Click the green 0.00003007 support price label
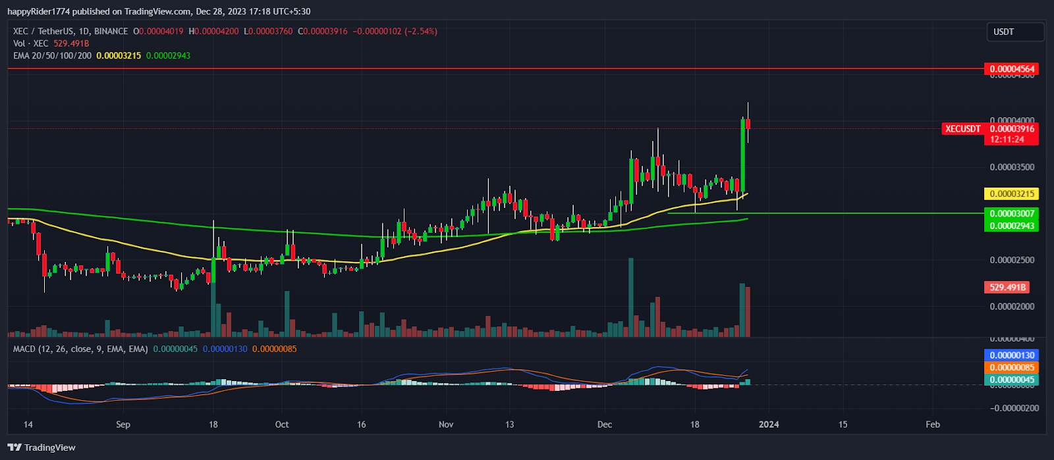Screen dimensions: 1054x460 pos(1011,214)
